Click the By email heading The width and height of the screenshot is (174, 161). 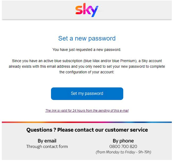click(x=47, y=141)
